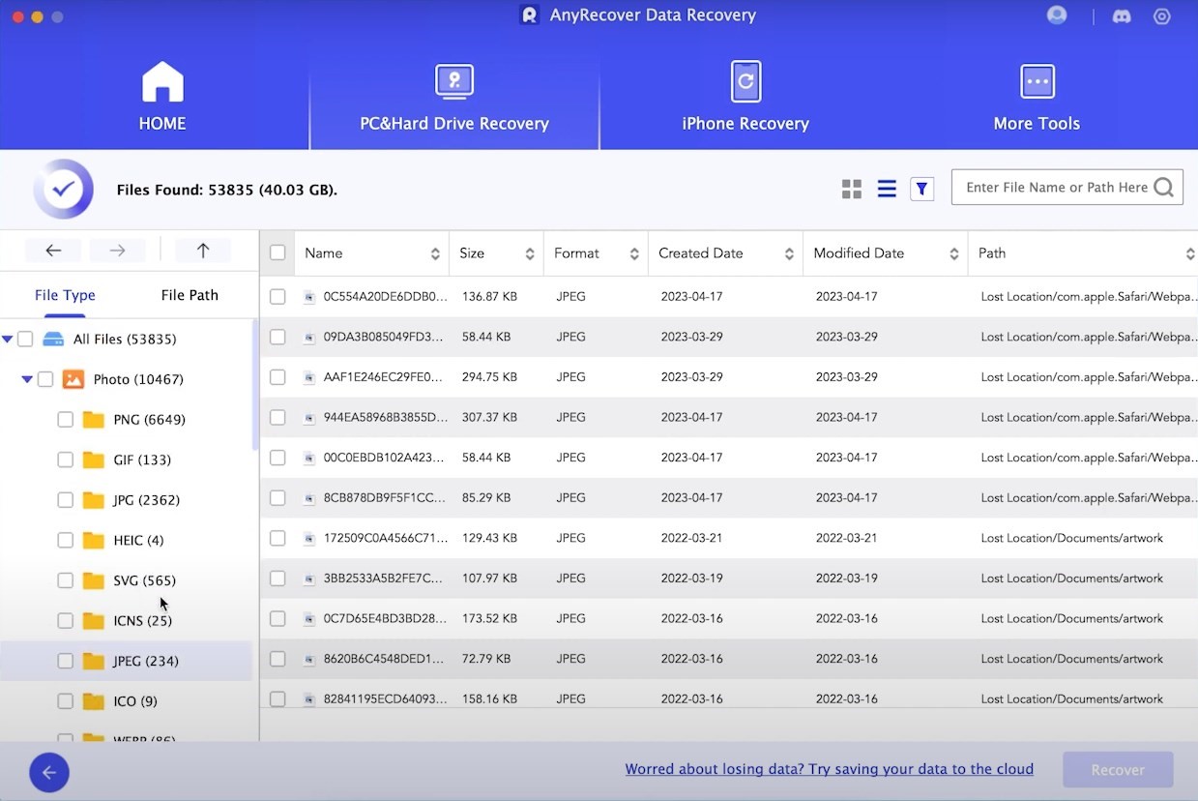The width and height of the screenshot is (1198, 801).
Task: Sort by the Format column arrows
Action: tap(634, 253)
